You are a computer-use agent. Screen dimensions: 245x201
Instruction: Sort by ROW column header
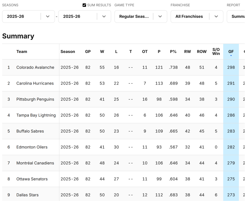point(202,52)
